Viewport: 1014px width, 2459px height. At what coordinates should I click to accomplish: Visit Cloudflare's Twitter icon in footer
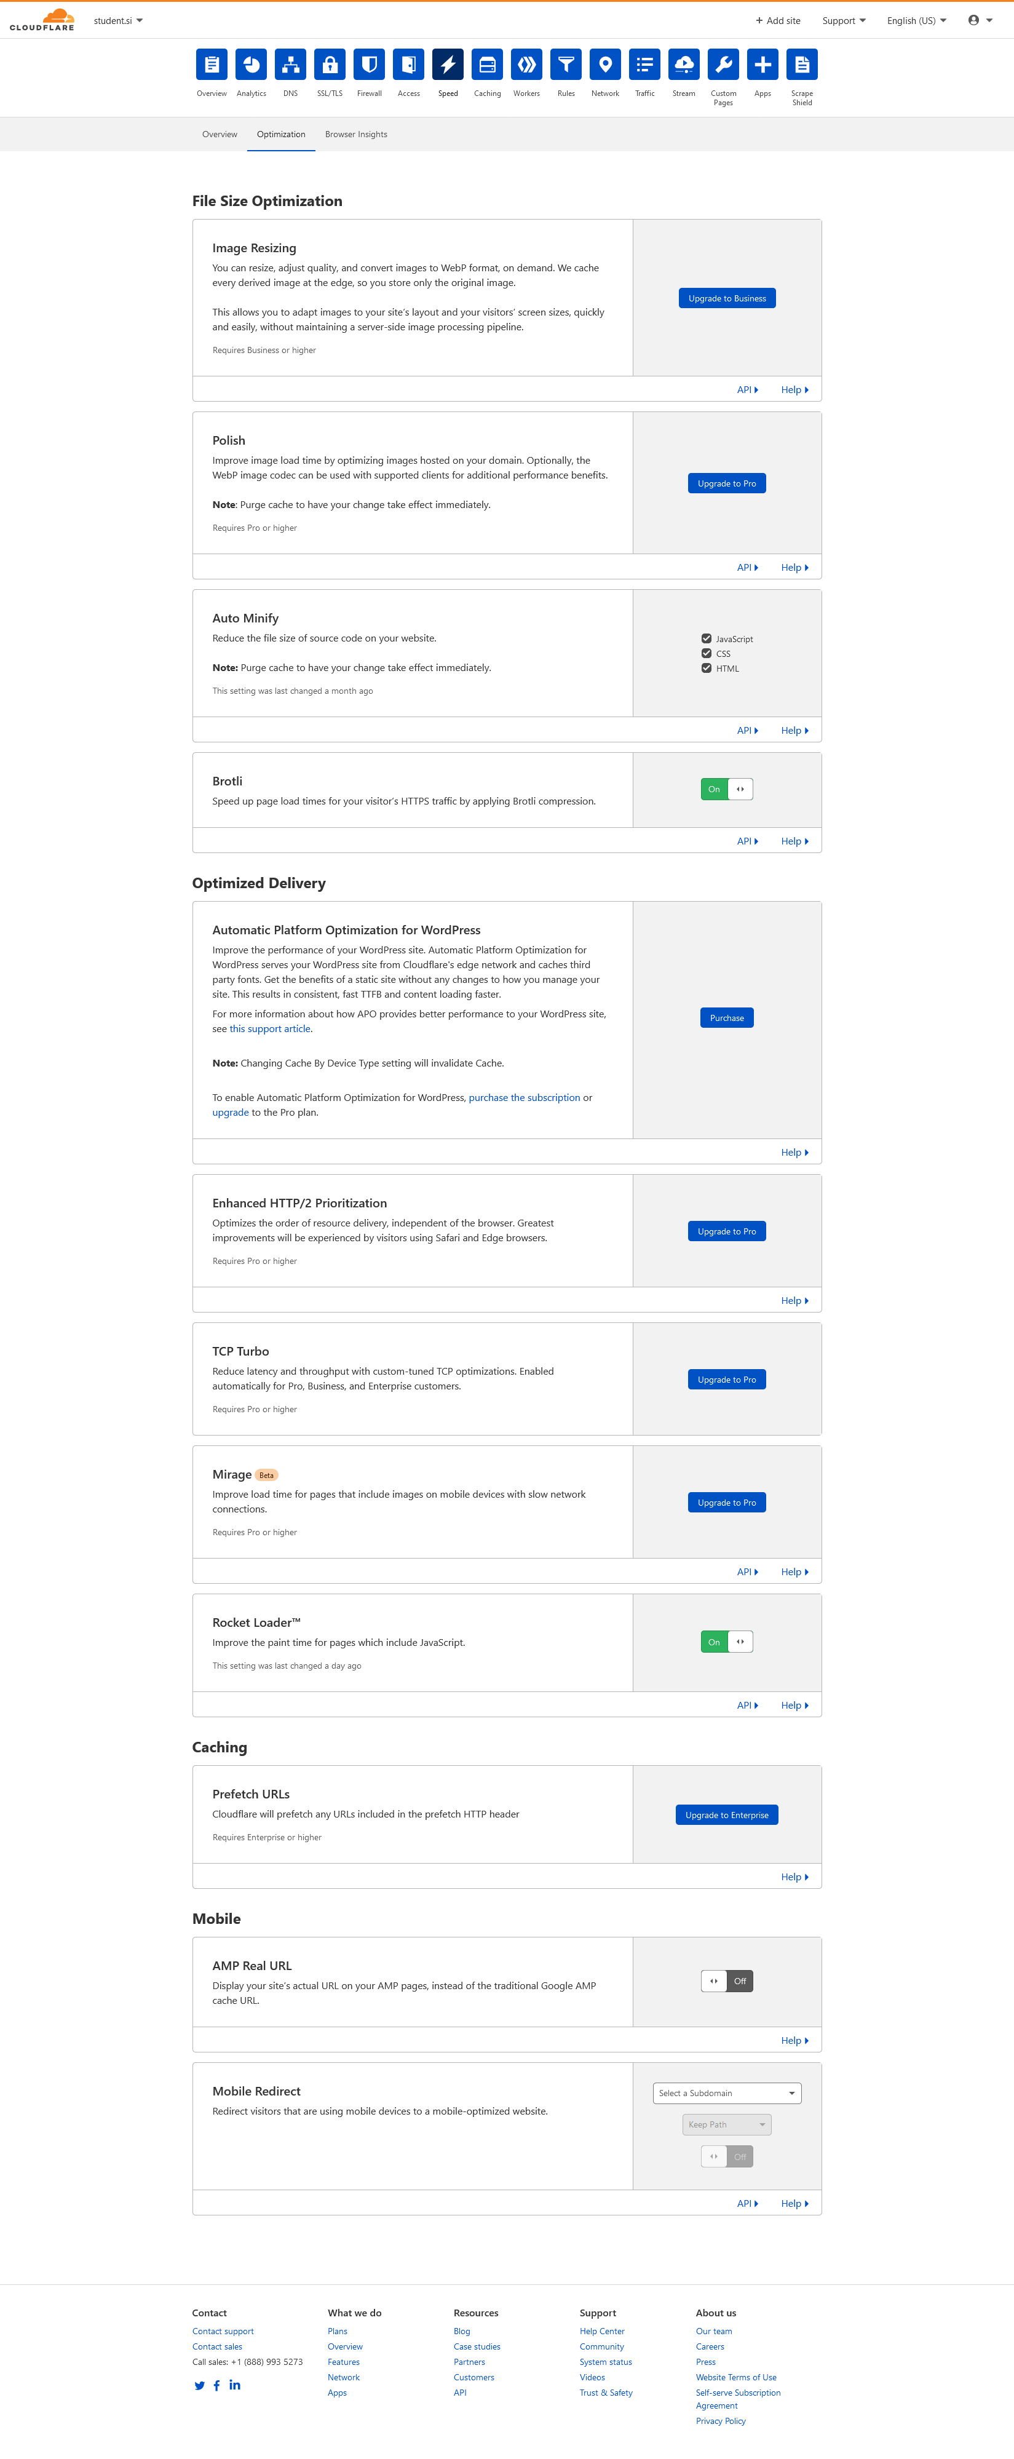pos(200,2385)
